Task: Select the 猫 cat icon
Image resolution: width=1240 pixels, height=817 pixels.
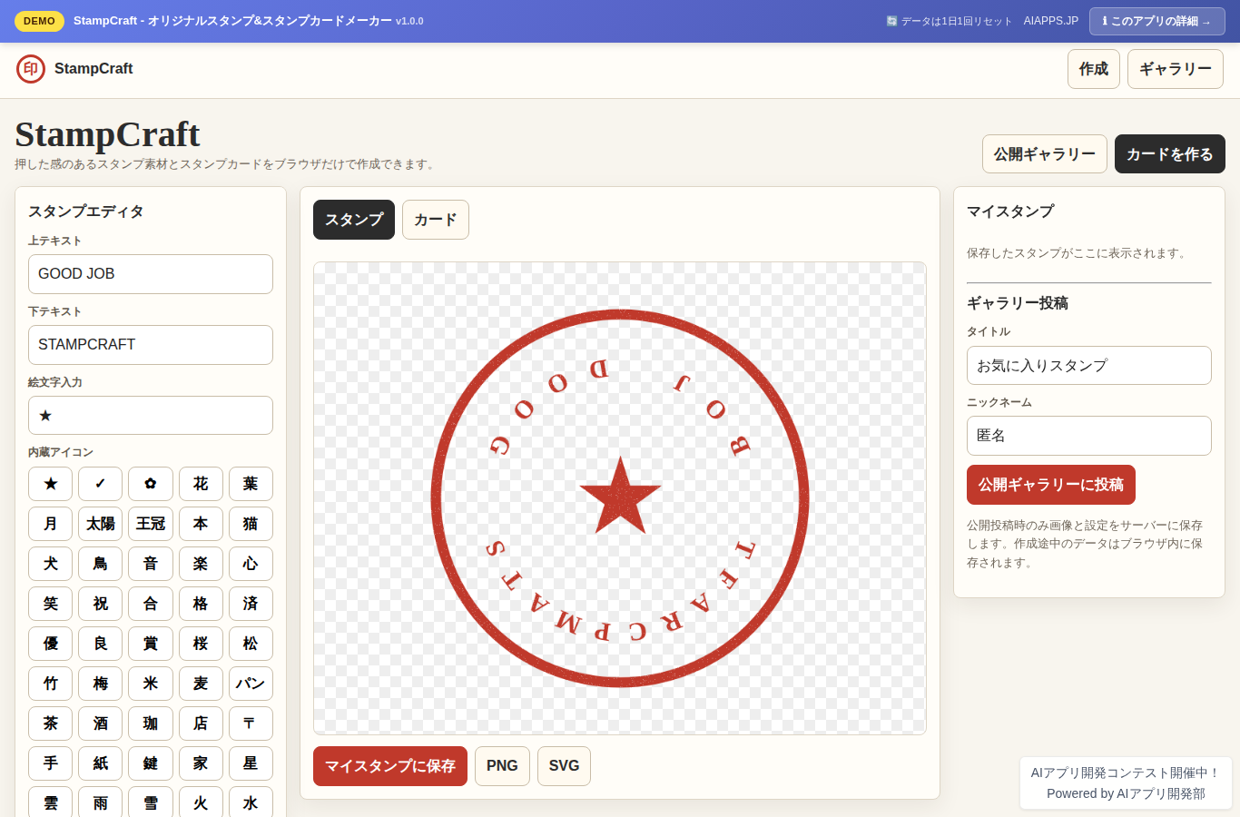Action: click(x=251, y=524)
